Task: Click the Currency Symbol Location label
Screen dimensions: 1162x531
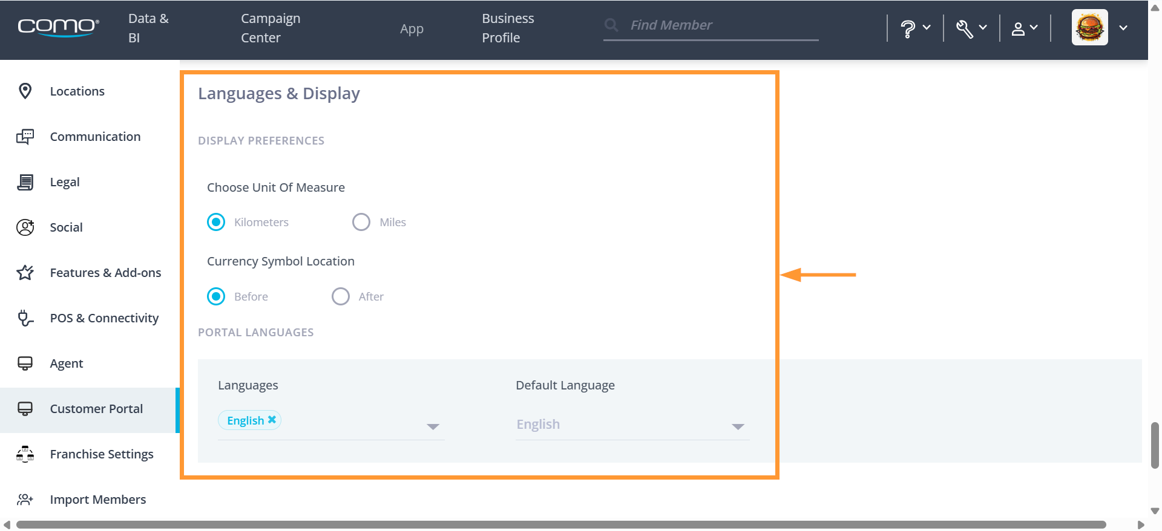Action: click(281, 261)
